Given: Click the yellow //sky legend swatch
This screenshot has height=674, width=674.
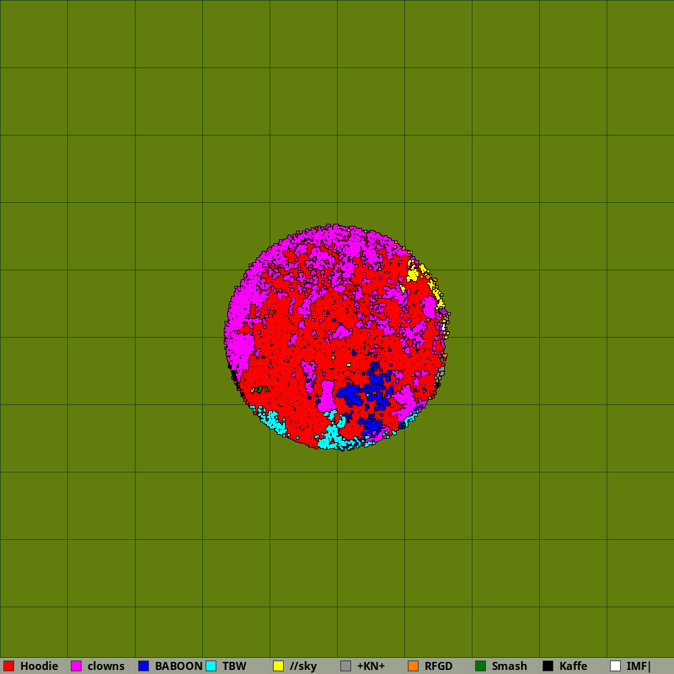Looking at the screenshot, I should point(278,666).
